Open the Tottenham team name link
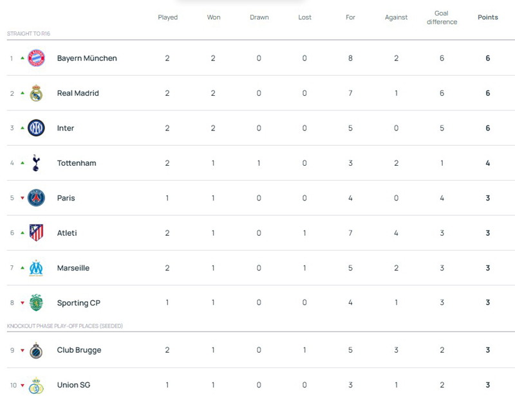515x399 pixels. (77, 163)
